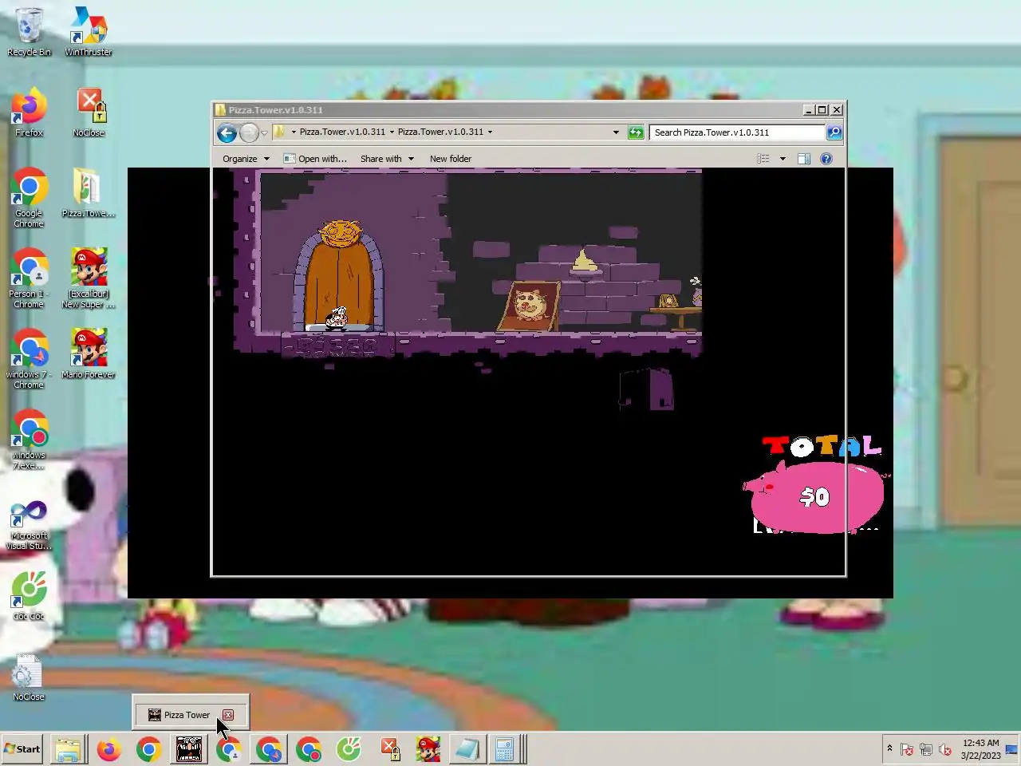This screenshot has width=1021, height=766.
Task: Click the search magnifier icon in Explorer
Action: click(834, 132)
